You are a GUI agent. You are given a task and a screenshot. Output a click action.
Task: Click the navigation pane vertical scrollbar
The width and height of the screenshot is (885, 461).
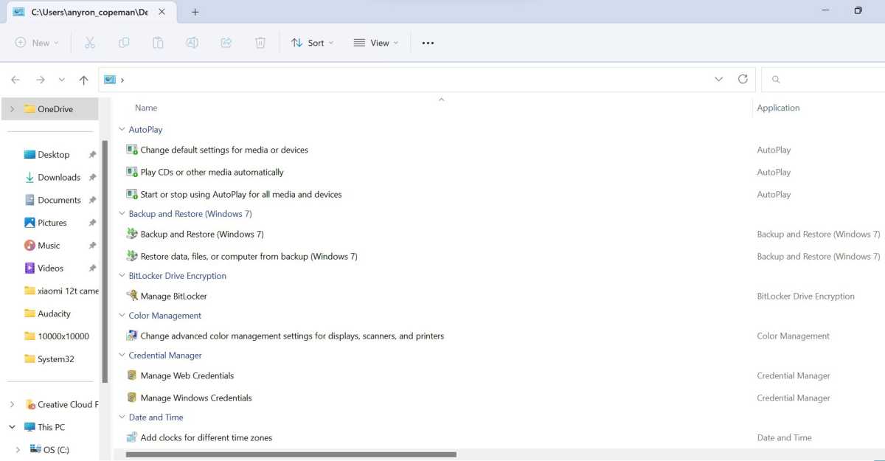[x=105, y=262]
